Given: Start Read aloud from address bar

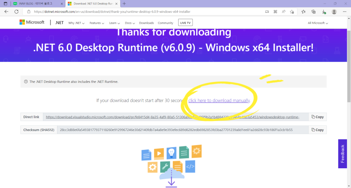Looking at the screenshot, I should click(283, 12).
